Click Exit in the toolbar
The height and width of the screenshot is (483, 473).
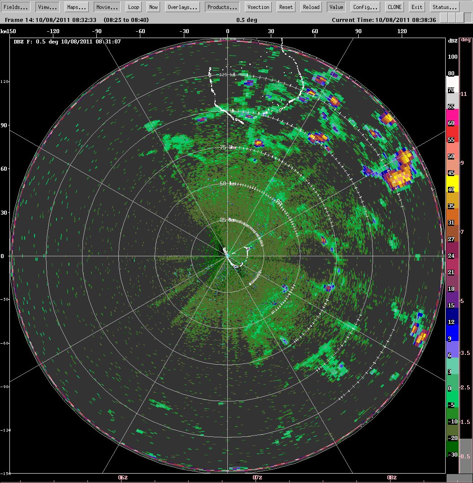(x=417, y=7)
